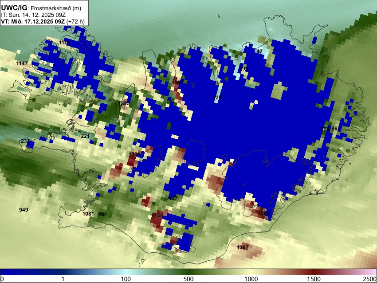The width and height of the screenshot is (377, 283).
Task: Click the color scale label 100
Action: click(x=126, y=279)
